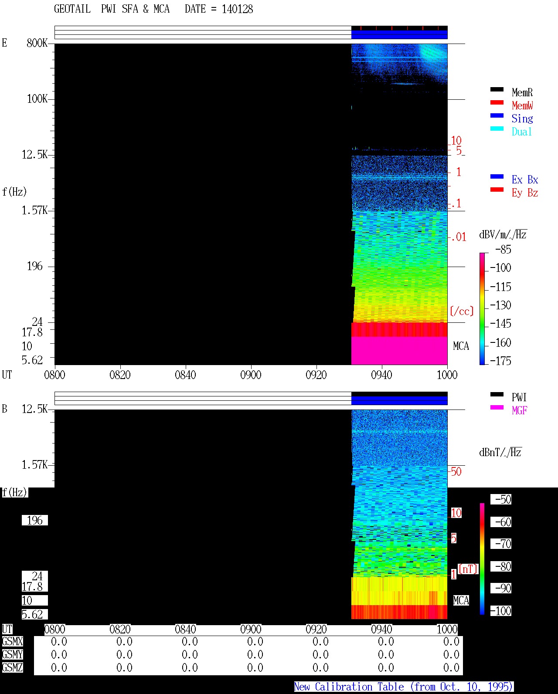Click the magenta MGF legend swatch
The image size is (558, 694).
click(x=497, y=408)
